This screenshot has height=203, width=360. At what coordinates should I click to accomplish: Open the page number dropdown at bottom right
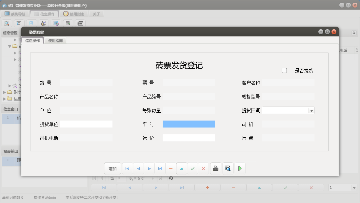tap(354, 187)
